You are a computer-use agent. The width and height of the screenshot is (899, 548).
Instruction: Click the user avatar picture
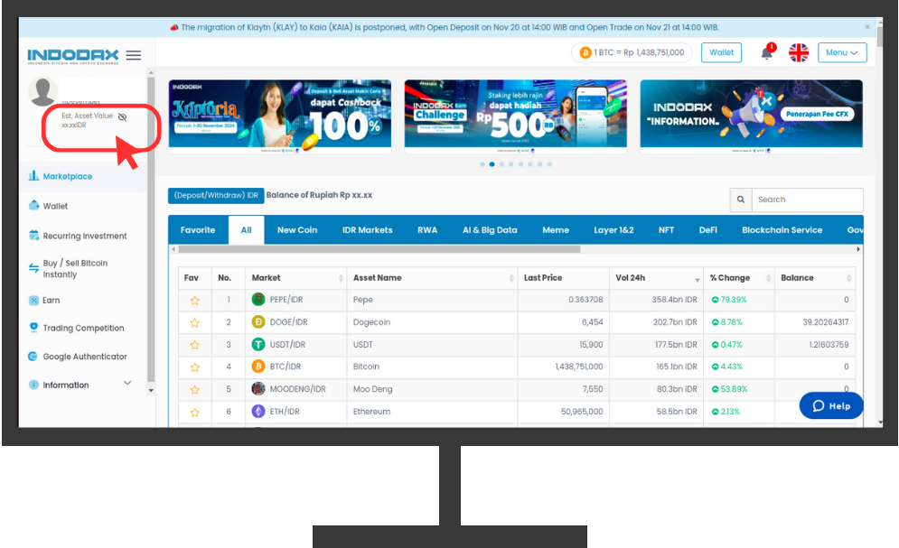(43, 91)
